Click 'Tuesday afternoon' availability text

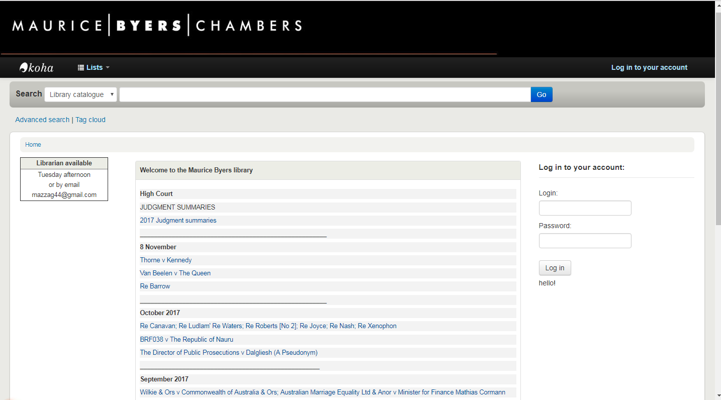pos(64,175)
